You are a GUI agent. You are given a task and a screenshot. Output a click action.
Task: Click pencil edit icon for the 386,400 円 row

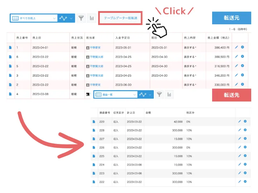pyautogui.click(x=236, y=47)
